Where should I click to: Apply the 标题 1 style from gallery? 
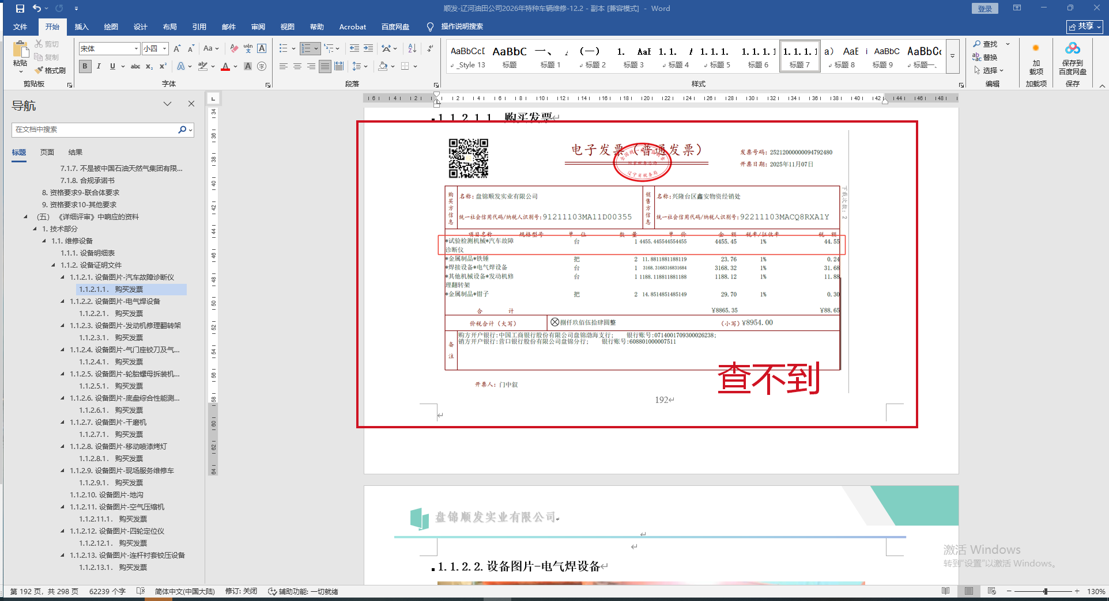(x=550, y=56)
